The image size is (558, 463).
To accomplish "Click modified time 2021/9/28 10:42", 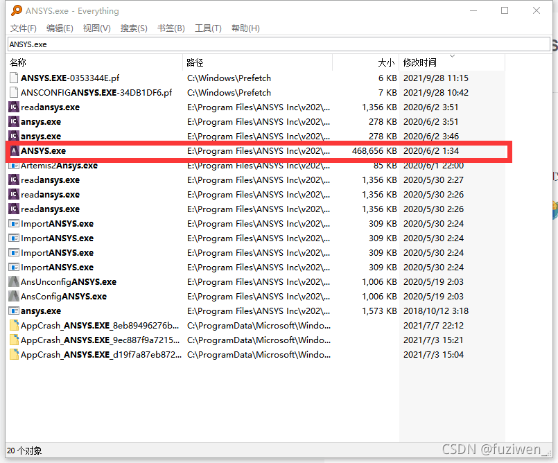I will [x=436, y=92].
